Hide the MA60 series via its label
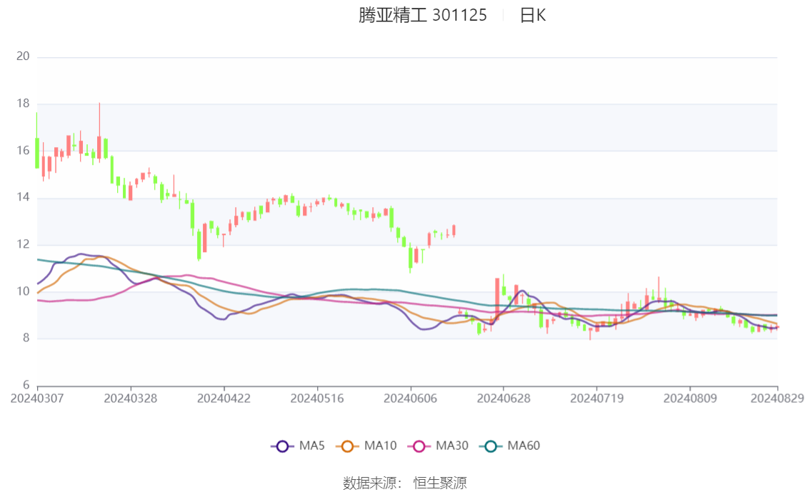This screenshot has height=492, width=810. click(x=524, y=446)
